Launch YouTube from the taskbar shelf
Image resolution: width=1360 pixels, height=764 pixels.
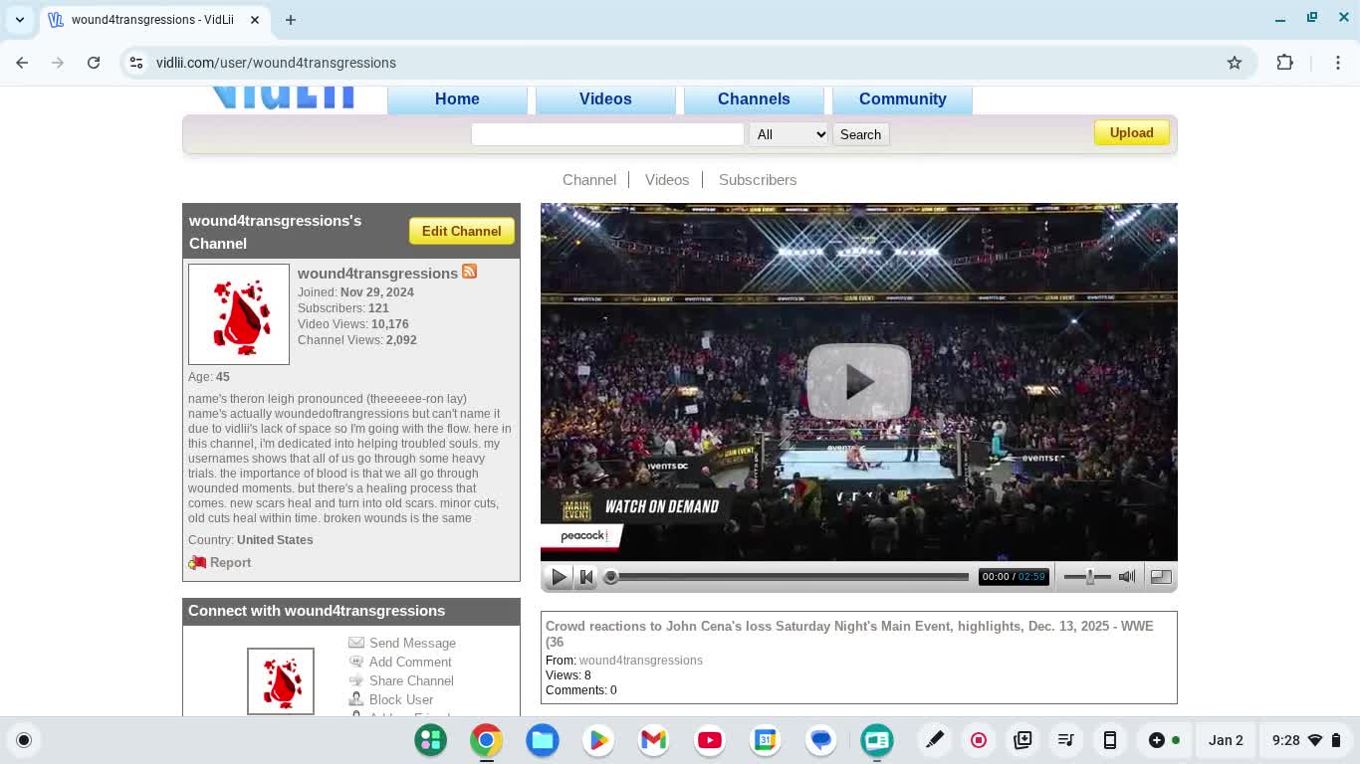pos(710,740)
